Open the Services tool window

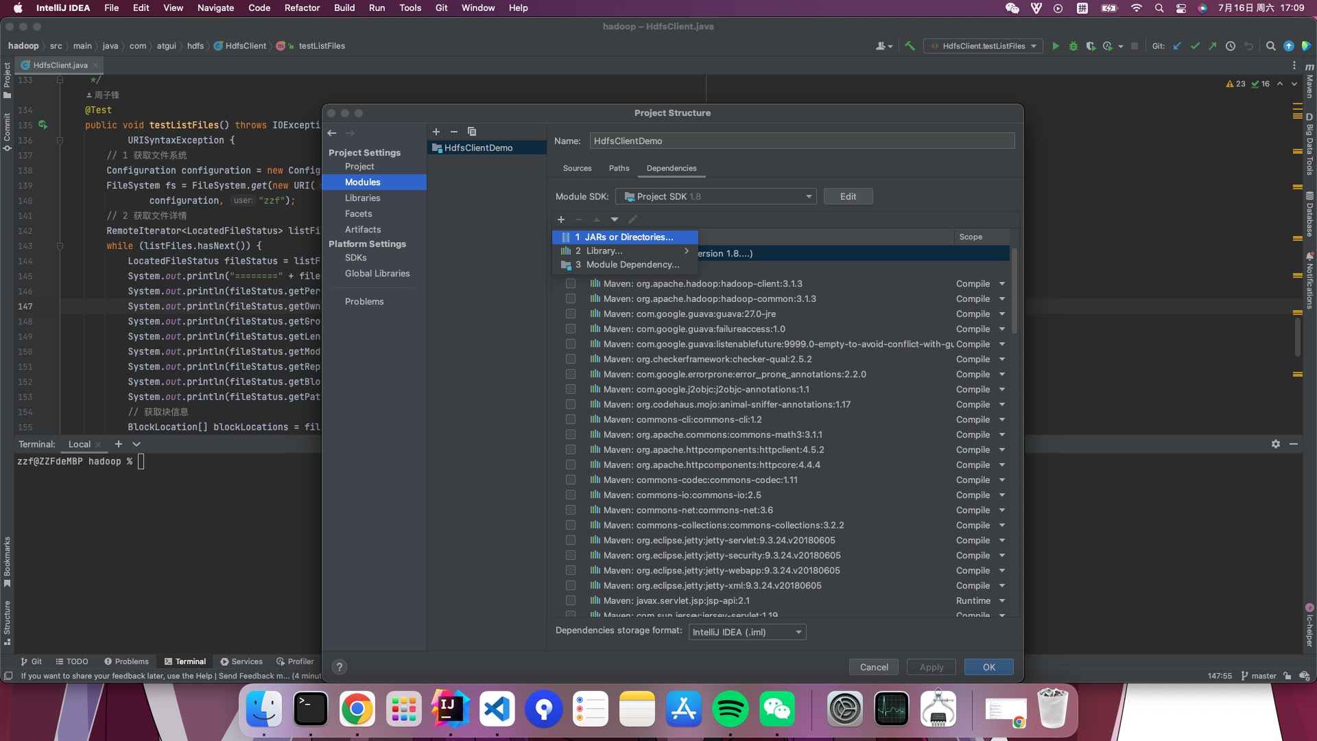point(241,661)
